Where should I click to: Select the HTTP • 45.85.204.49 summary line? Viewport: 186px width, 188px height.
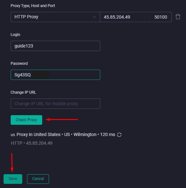click(x=32, y=143)
